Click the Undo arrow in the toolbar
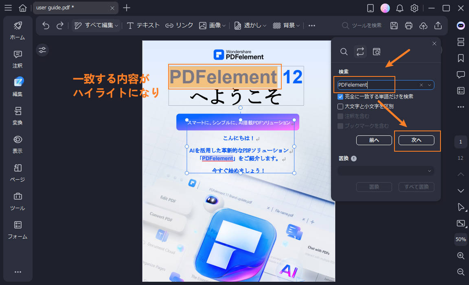Viewport: 469px width, 285px height. coord(45,25)
